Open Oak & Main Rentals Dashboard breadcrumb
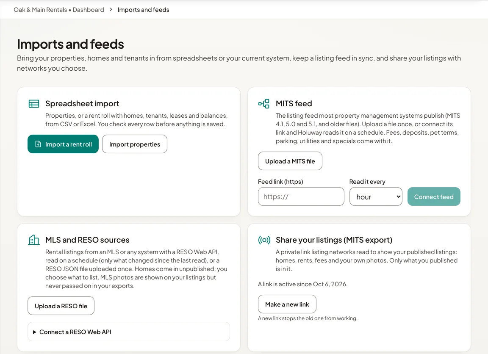The image size is (488, 354). [x=59, y=10]
